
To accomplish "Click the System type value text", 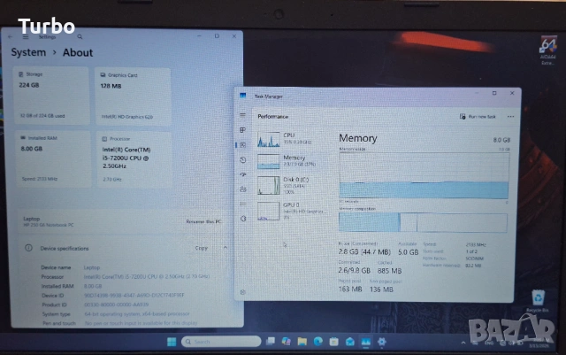I will tap(137, 313).
